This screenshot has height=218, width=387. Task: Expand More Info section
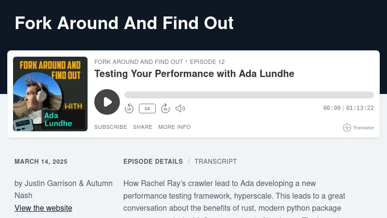[x=174, y=127]
